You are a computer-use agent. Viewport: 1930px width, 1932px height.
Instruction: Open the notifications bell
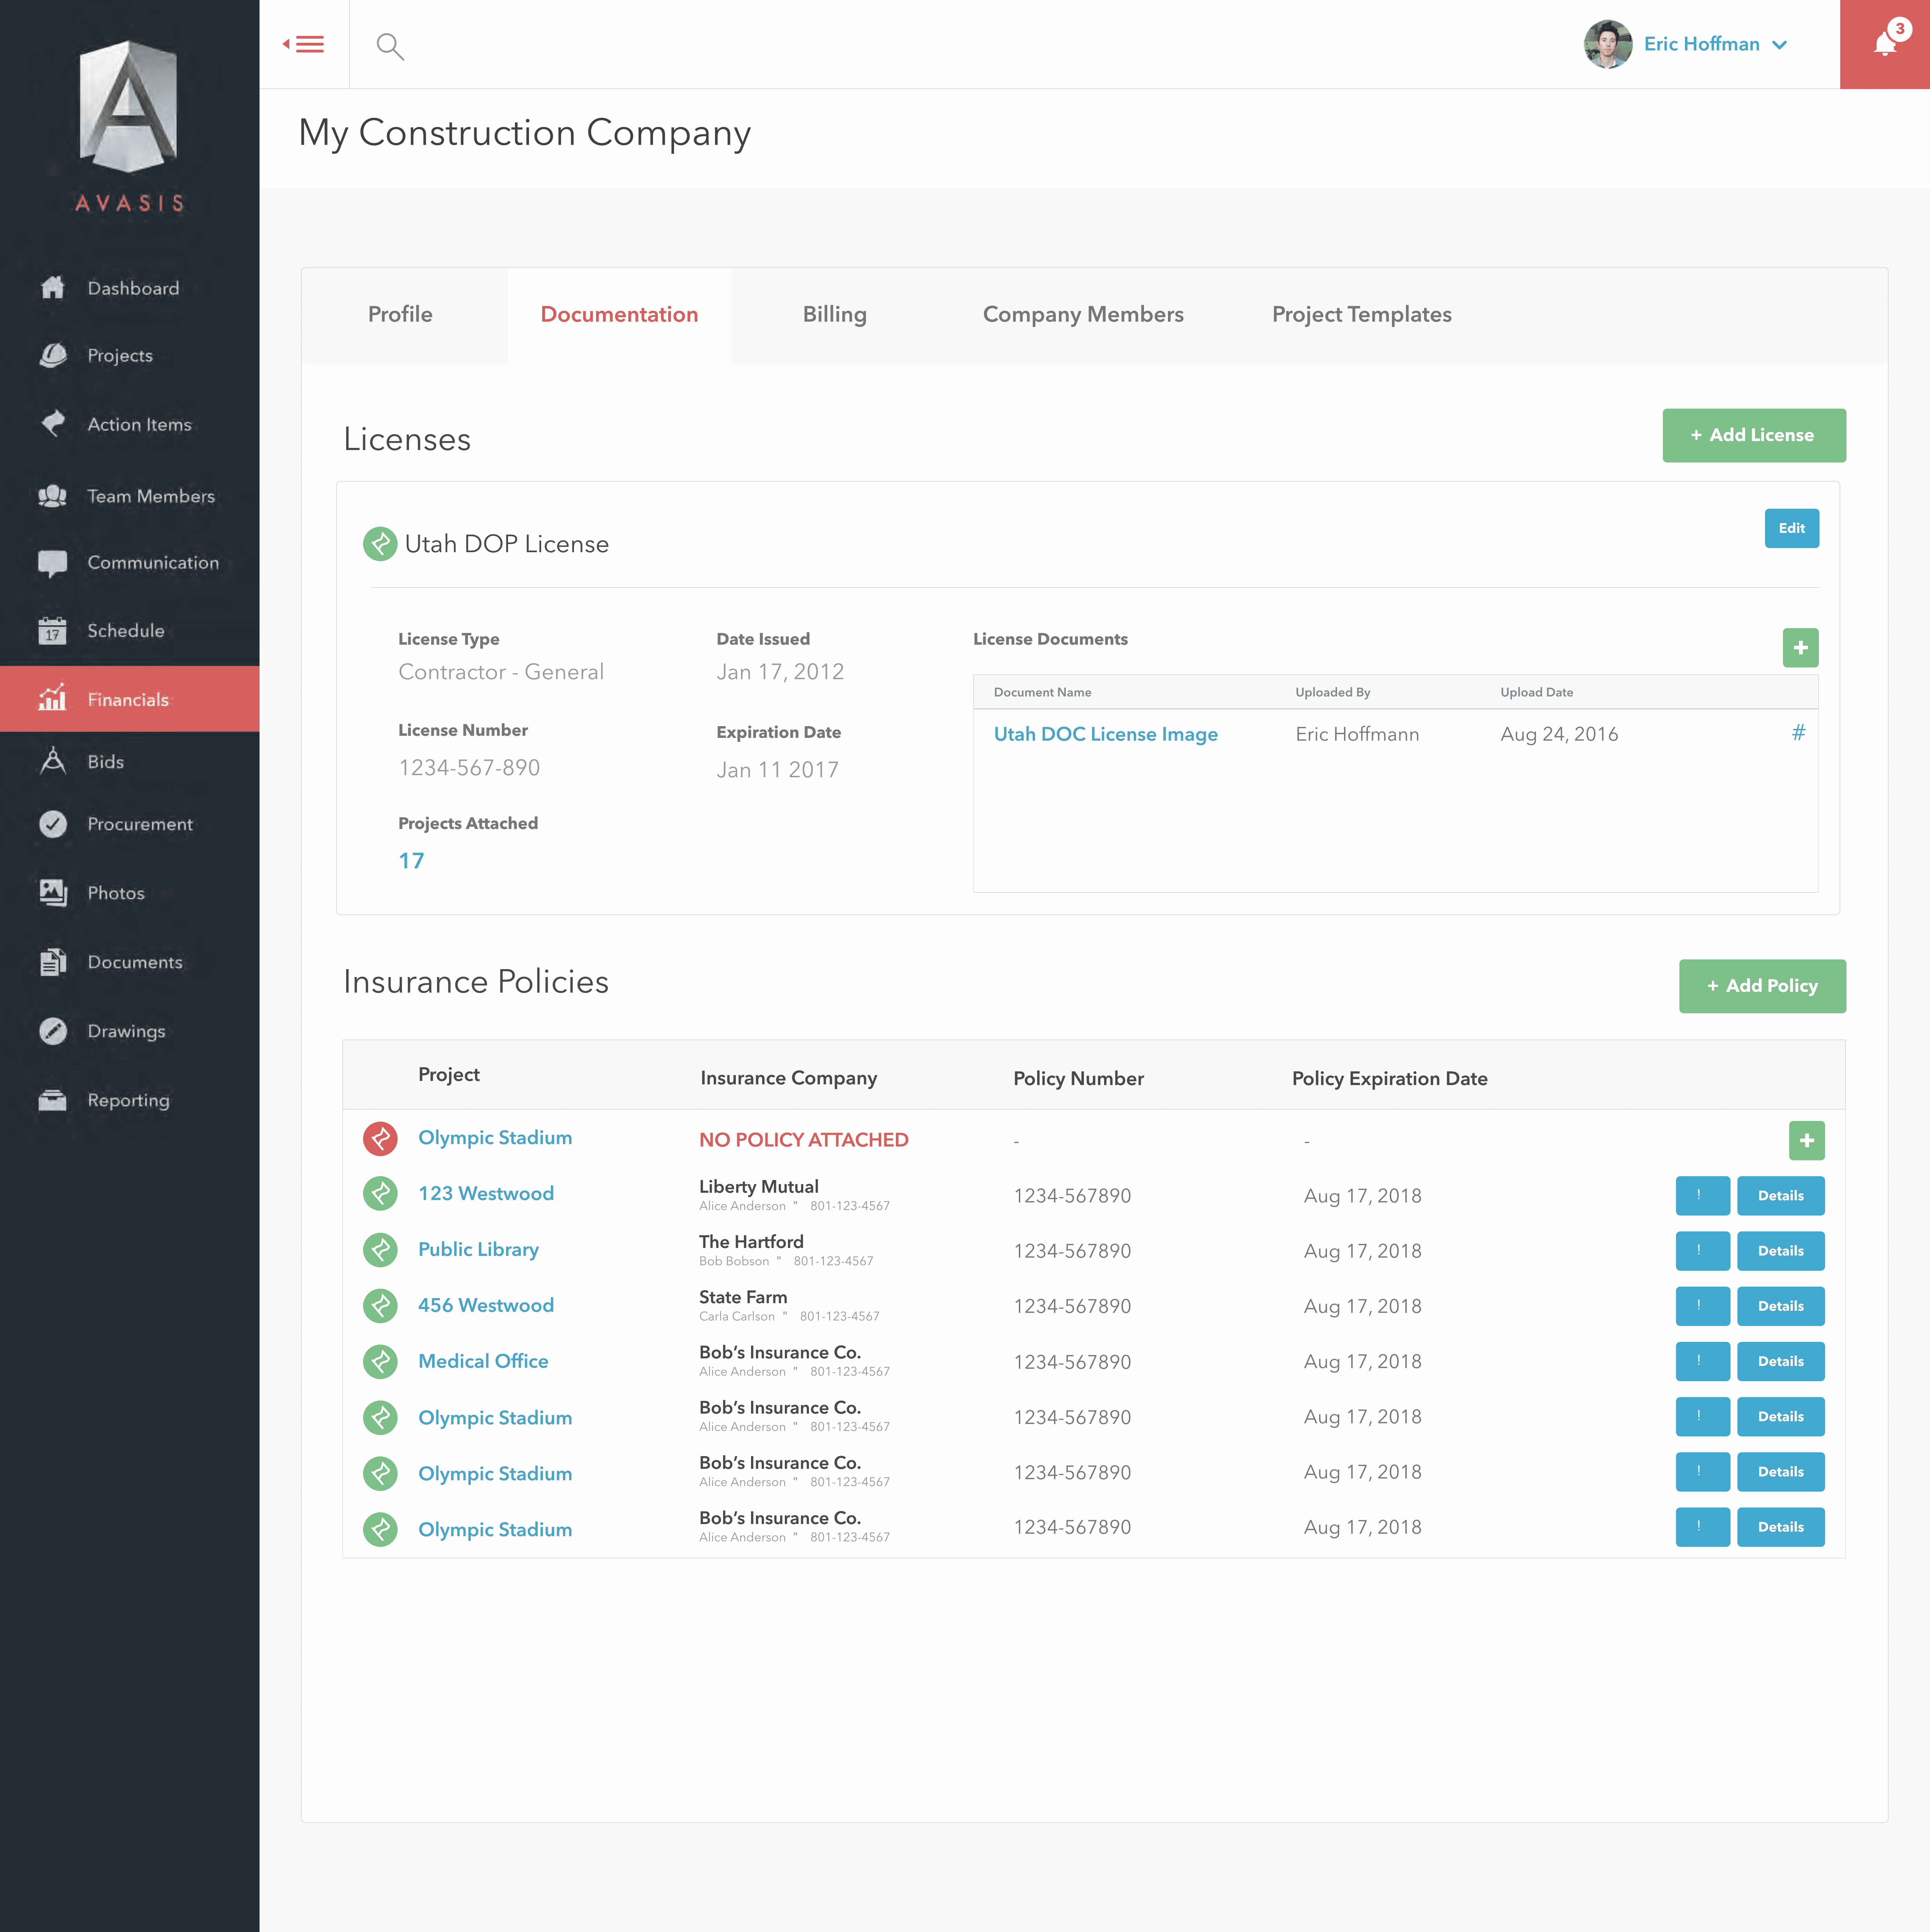point(1884,44)
